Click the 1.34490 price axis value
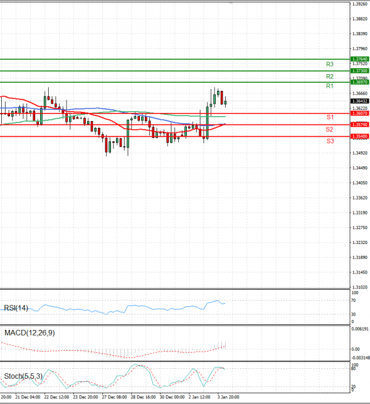370x404 pixels. [360, 168]
